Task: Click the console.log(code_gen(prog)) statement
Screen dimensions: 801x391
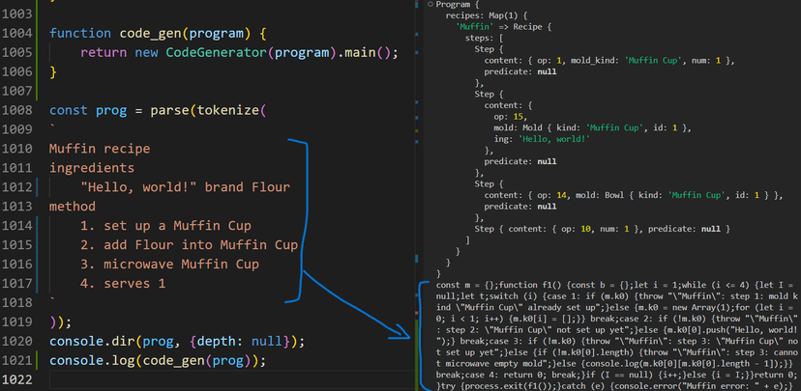Action: pos(157,361)
